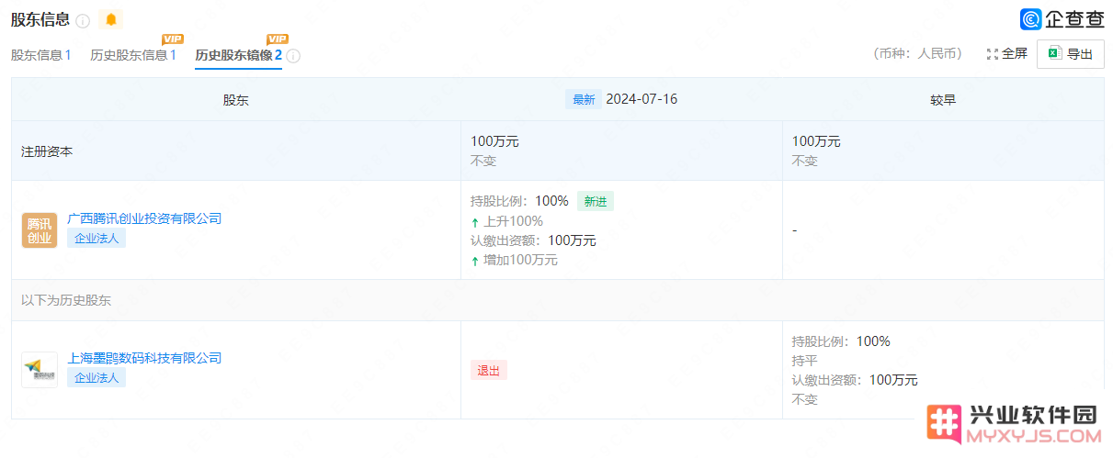
Task: Open 广西腾讯创业投资有限公司 company link
Action: click(144, 218)
